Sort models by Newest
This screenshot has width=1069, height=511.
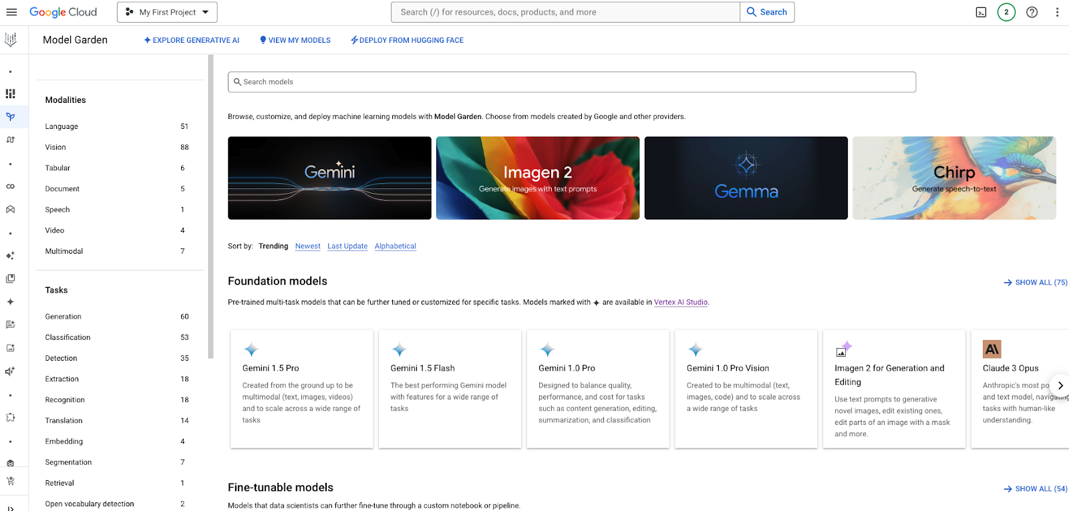308,246
